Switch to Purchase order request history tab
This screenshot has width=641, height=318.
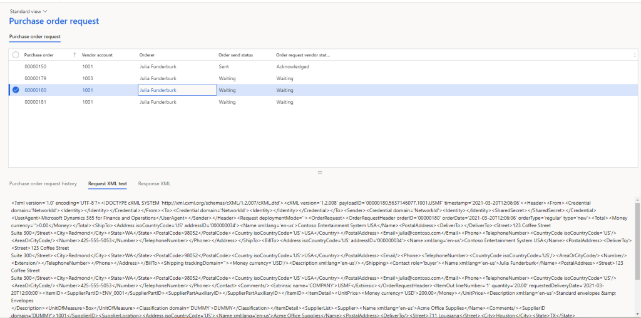[x=43, y=183]
